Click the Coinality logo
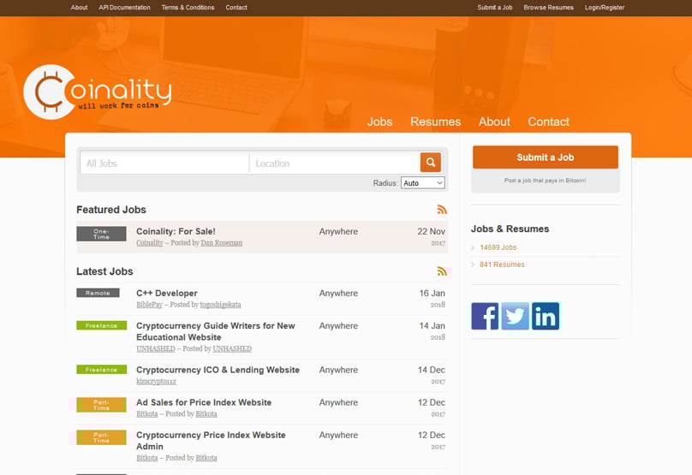The width and height of the screenshot is (692, 475). pos(97,92)
